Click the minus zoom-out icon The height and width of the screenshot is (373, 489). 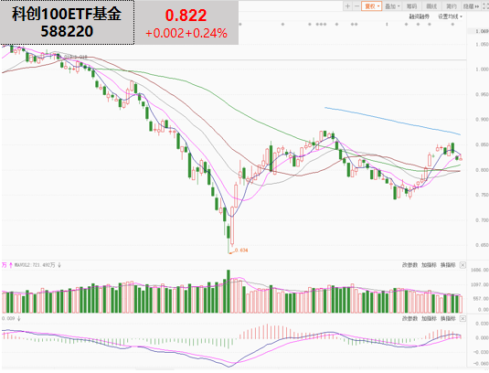(356, 6)
